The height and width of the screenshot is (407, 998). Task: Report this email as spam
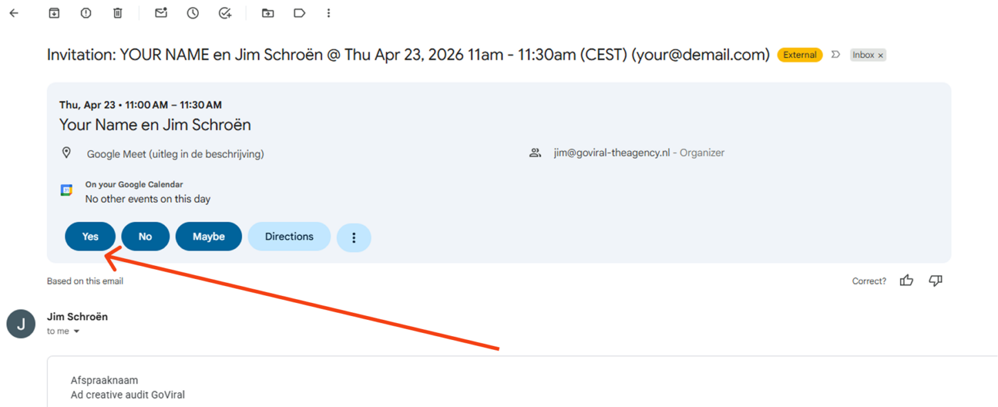[86, 13]
